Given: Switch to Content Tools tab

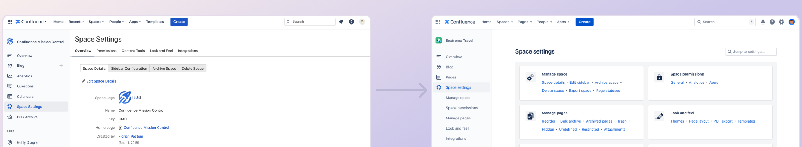Looking at the screenshot, I should [133, 51].
